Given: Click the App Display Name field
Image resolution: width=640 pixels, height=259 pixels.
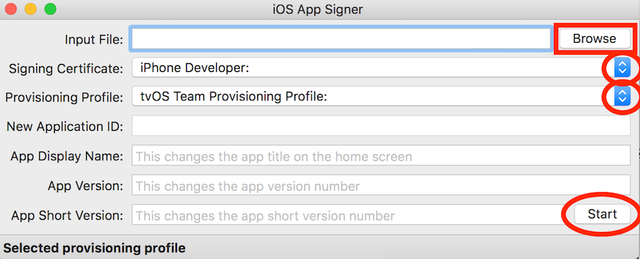Looking at the screenshot, I should (381, 156).
